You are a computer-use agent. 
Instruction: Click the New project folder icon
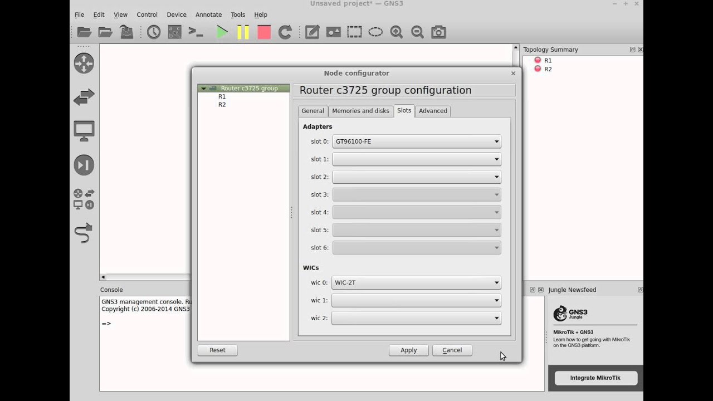click(x=84, y=32)
